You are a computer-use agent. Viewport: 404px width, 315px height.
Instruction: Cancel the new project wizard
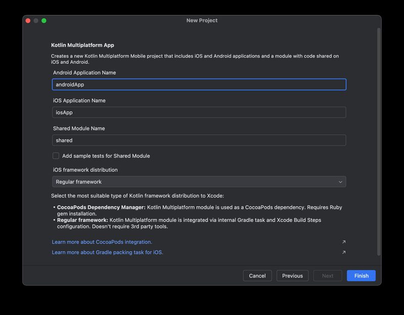pyautogui.click(x=257, y=276)
